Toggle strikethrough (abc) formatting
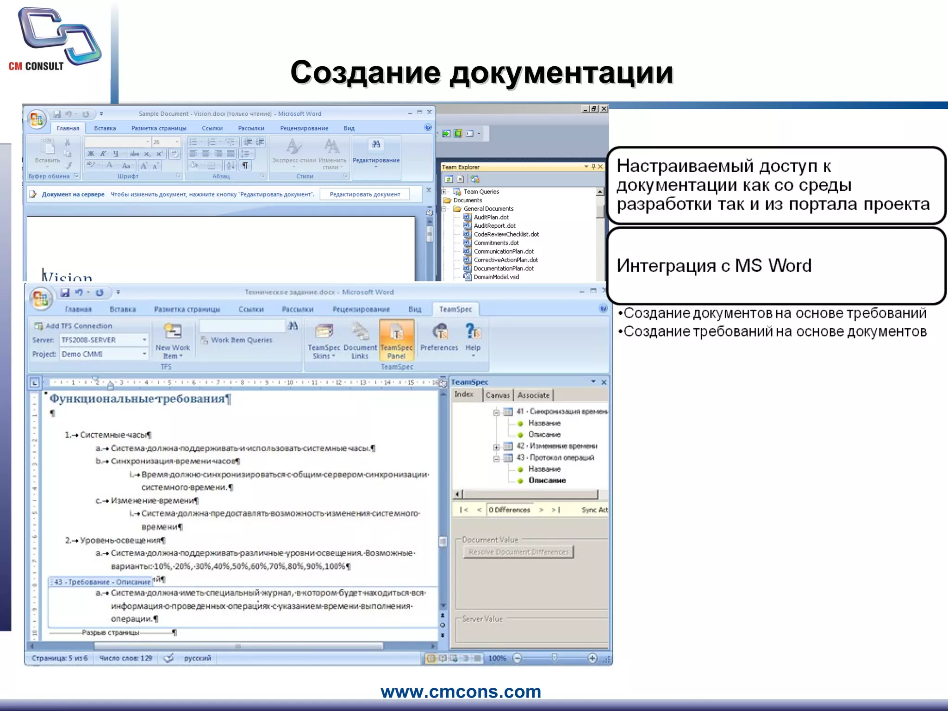This screenshot has height=711, width=948. click(x=135, y=154)
